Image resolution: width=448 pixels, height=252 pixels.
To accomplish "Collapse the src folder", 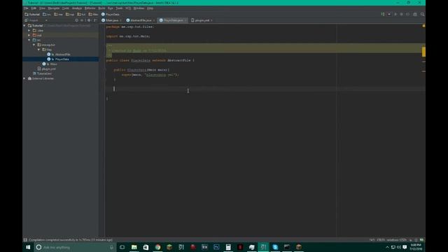I will pyautogui.click(x=29, y=40).
